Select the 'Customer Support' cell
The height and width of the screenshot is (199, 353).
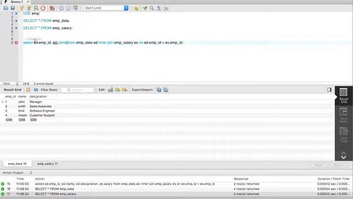(x=42, y=116)
